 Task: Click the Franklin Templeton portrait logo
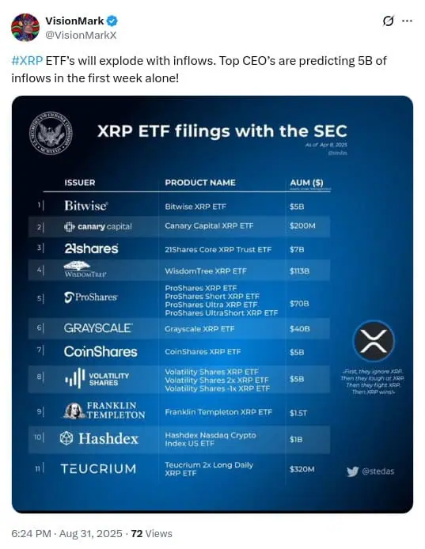tap(74, 411)
